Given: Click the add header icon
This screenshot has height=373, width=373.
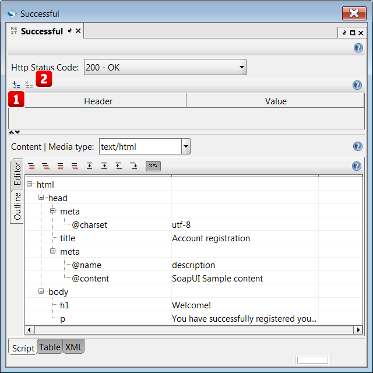Looking at the screenshot, I should coord(16,85).
